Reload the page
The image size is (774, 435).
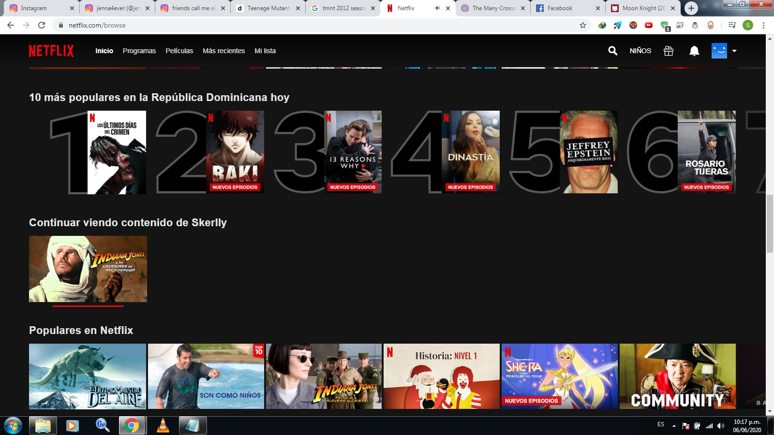point(42,25)
